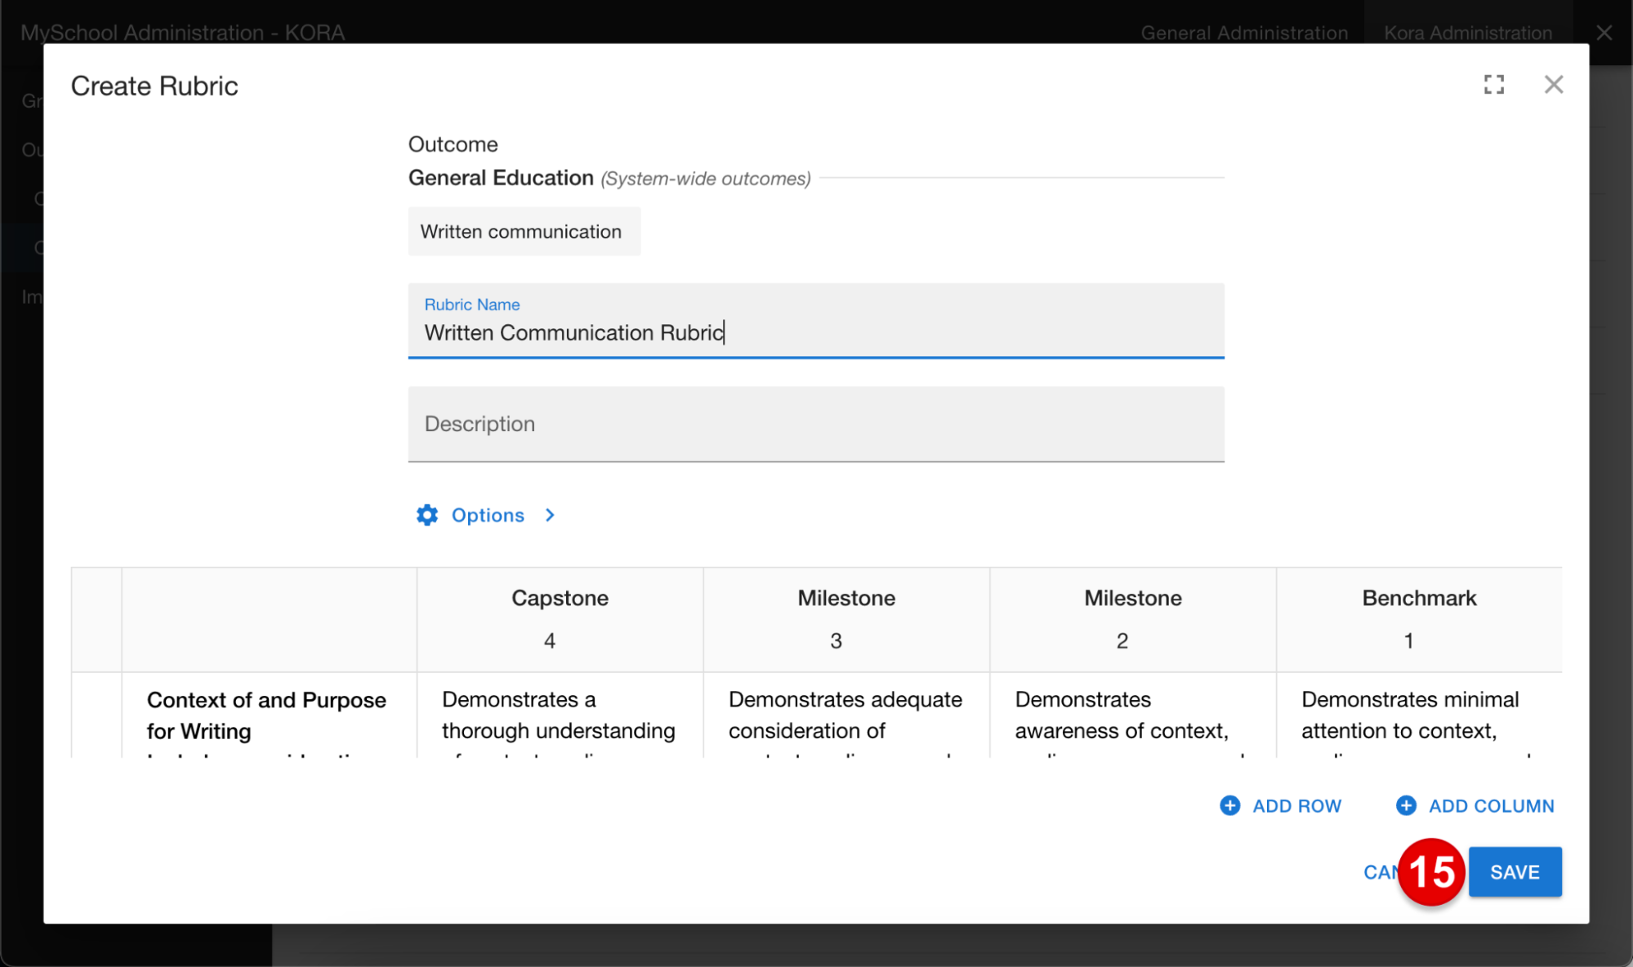Edit Capstone score value 4
The width and height of the screenshot is (1633, 967).
[x=550, y=641]
